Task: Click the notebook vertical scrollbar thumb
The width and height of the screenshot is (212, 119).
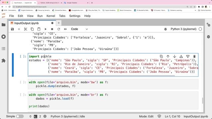Action: pos(202,100)
